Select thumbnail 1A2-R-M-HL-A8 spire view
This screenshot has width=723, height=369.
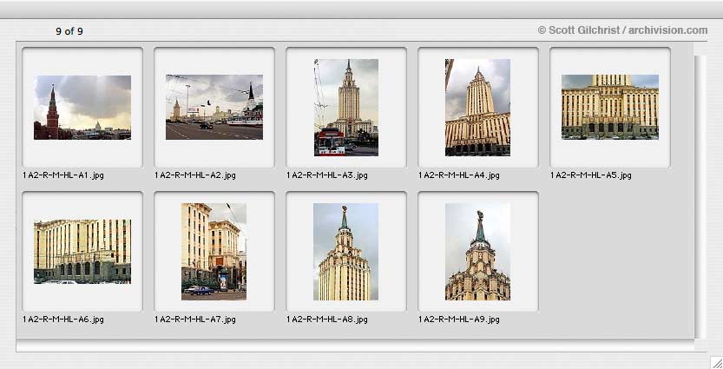345,252
